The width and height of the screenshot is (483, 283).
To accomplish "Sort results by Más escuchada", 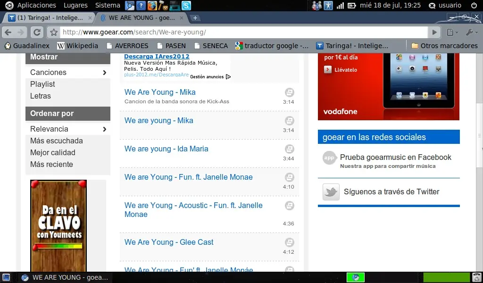I will (57, 141).
